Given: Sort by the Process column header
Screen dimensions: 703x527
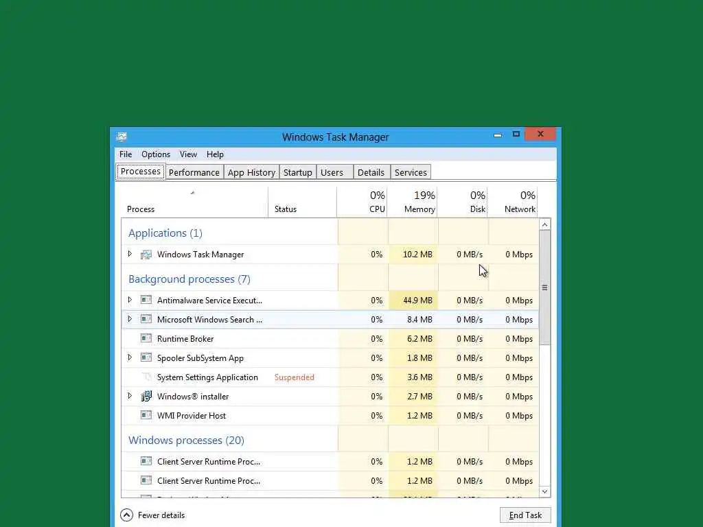Looking at the screenshot, I should coord(194,202).
